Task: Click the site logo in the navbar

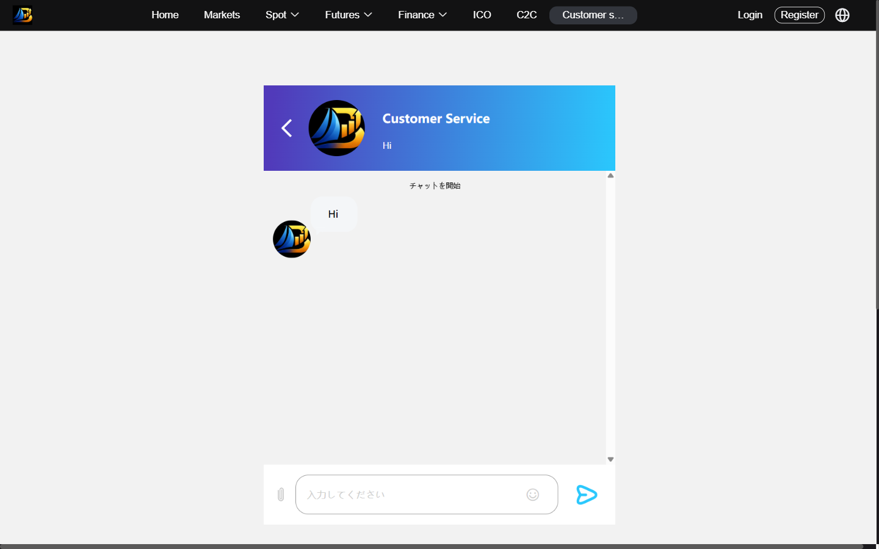Action: pyautogui.click(x=23, y=15)
